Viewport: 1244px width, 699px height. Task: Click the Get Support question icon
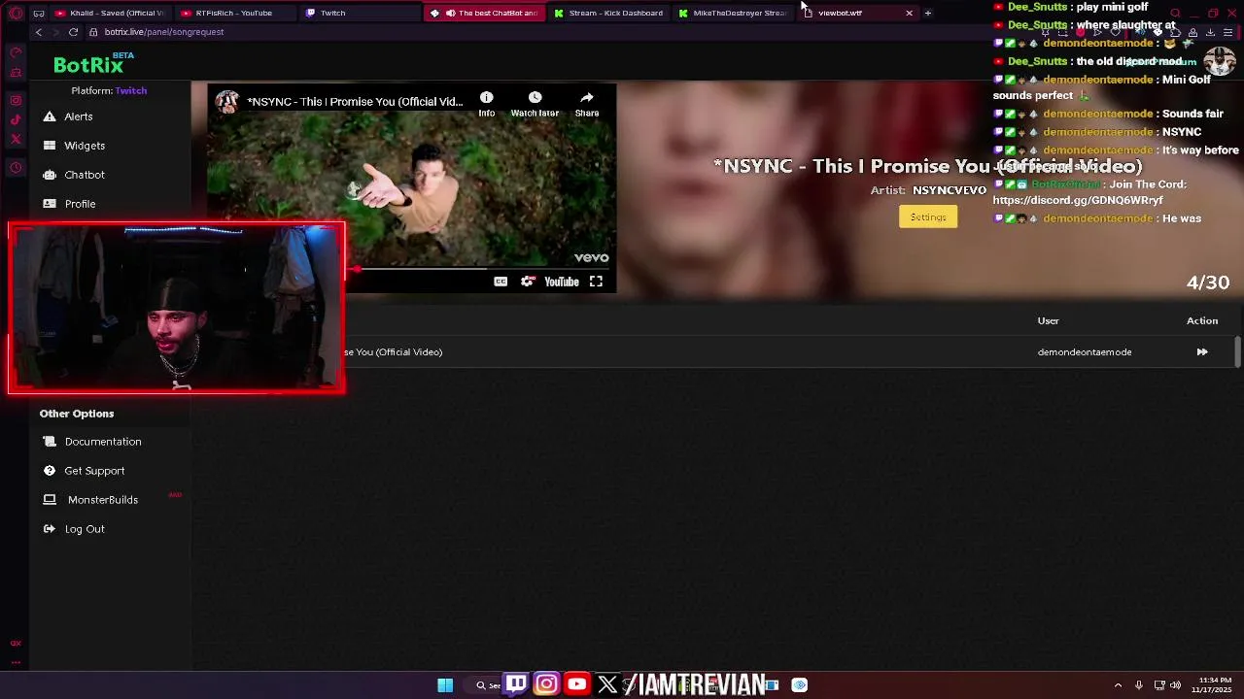(50, 471)
